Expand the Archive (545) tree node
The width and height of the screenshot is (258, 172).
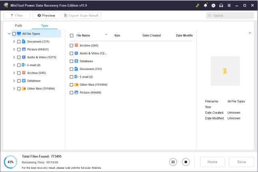coord(14,73)
